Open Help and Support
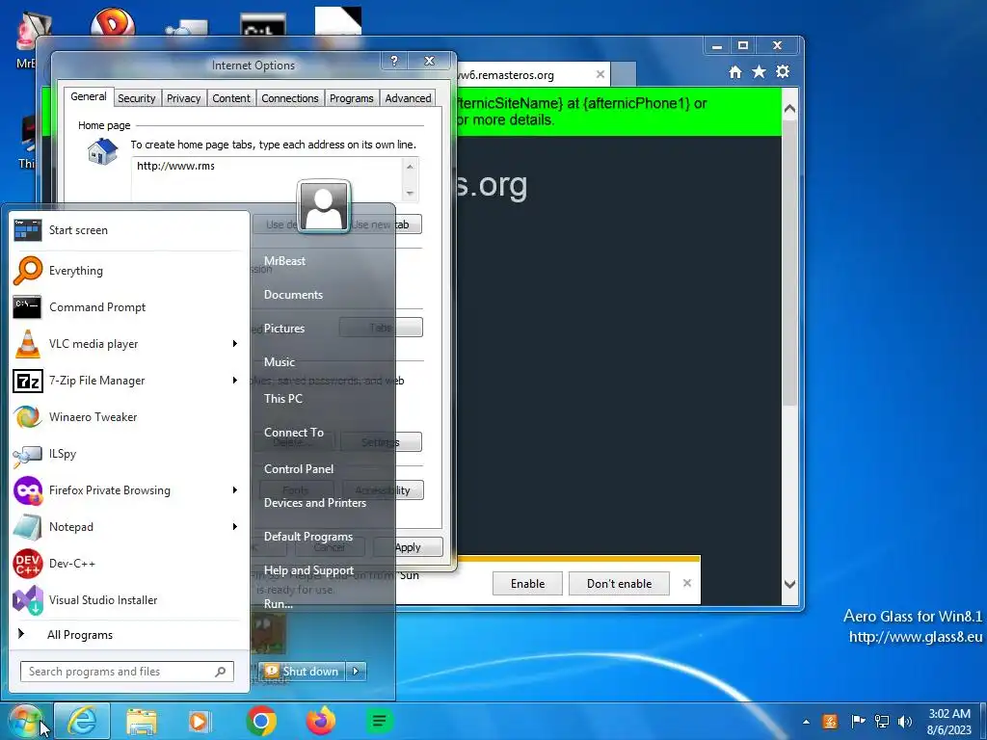 coord(308,570)
